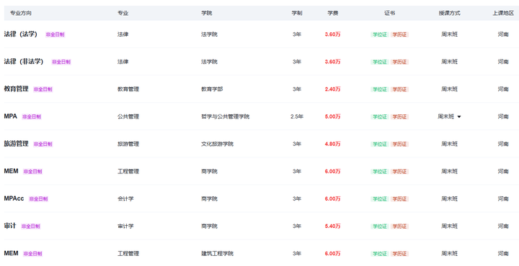Open the MPA program entry
Viewport: 519px width, 266px height.
(10, 116)
